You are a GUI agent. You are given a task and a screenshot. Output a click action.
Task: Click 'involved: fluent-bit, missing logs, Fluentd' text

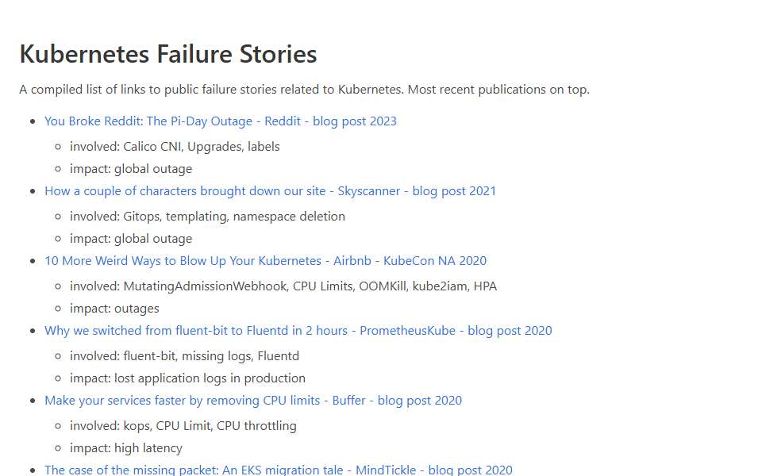[185, 356]
